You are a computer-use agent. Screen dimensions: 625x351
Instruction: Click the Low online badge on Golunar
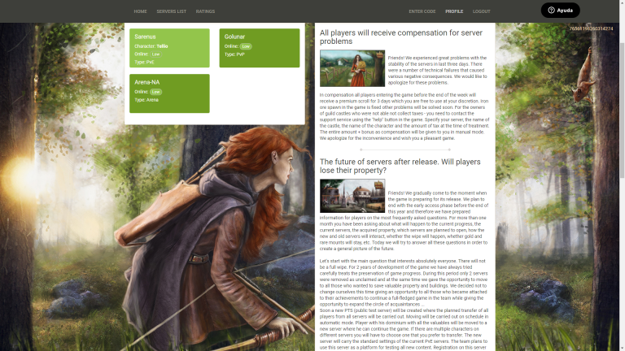(x=246, y=46)
